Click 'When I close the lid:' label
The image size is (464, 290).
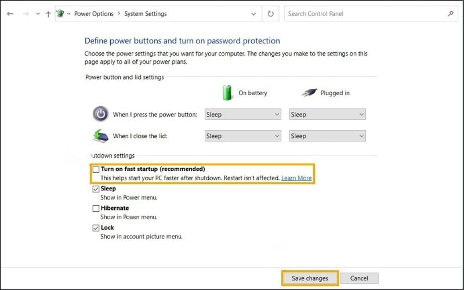pos(140,136)
